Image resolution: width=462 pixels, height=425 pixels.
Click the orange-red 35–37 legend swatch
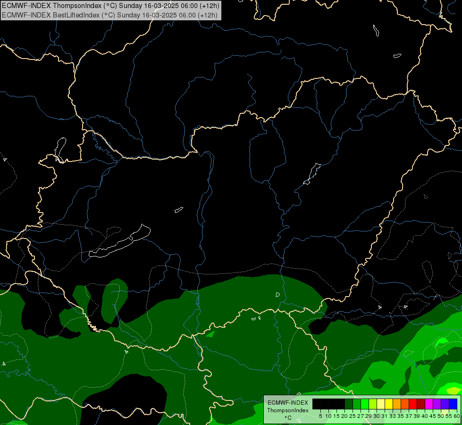[405, 404]
